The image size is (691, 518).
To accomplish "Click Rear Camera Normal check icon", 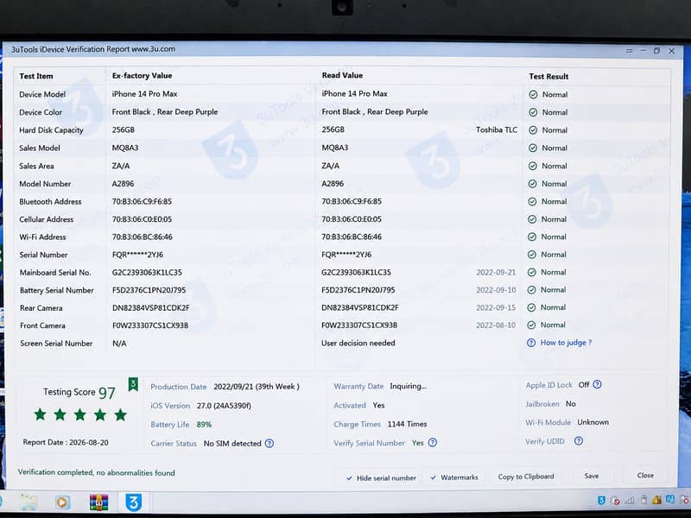I will click(531, 307).
